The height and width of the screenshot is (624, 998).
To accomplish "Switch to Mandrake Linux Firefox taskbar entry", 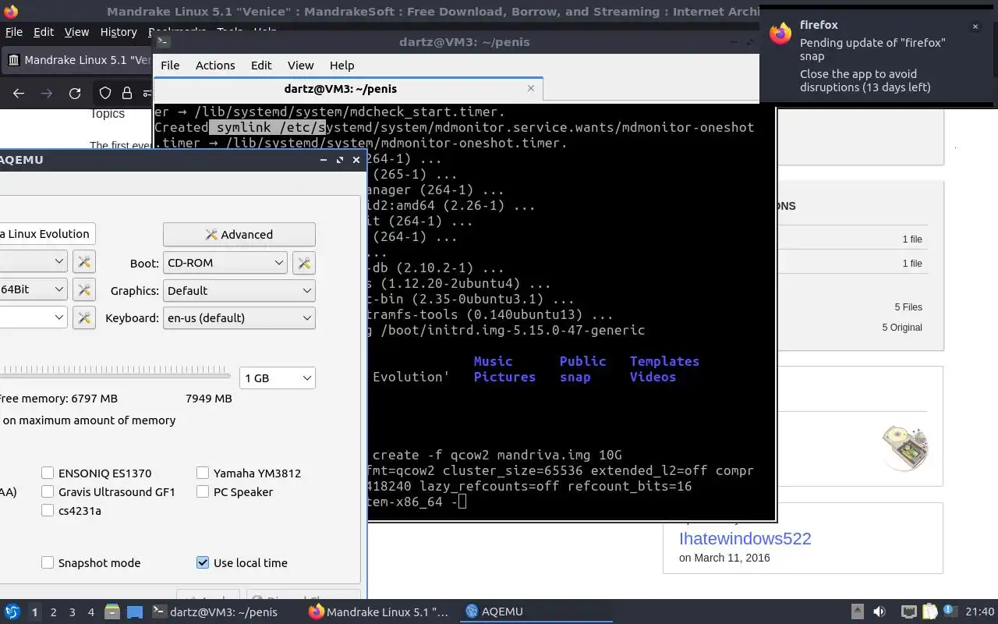I will pos(379,612).
